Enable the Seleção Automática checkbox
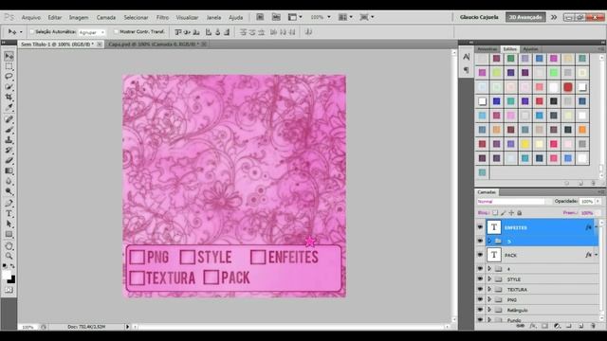607x341 pixels. click(32, 31)
